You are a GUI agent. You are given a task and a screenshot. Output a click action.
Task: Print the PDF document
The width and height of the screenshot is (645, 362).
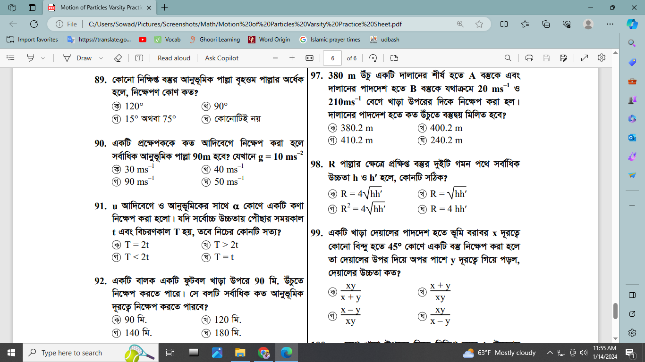click(x=529, y=58)
